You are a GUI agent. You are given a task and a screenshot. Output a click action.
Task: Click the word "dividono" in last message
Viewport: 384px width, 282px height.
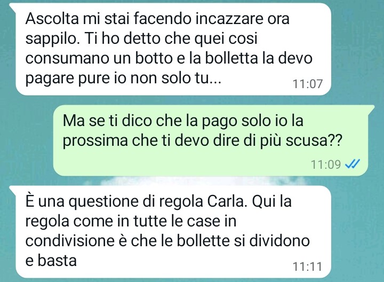click(279, 241)
